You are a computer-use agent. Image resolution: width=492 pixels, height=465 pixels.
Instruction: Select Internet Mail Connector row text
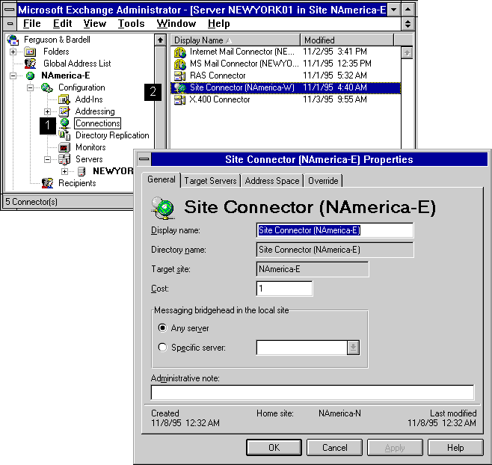pos(242,52)
